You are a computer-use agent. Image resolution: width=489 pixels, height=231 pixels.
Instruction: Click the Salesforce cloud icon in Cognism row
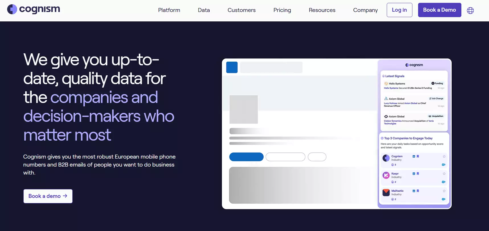(443, 165)
